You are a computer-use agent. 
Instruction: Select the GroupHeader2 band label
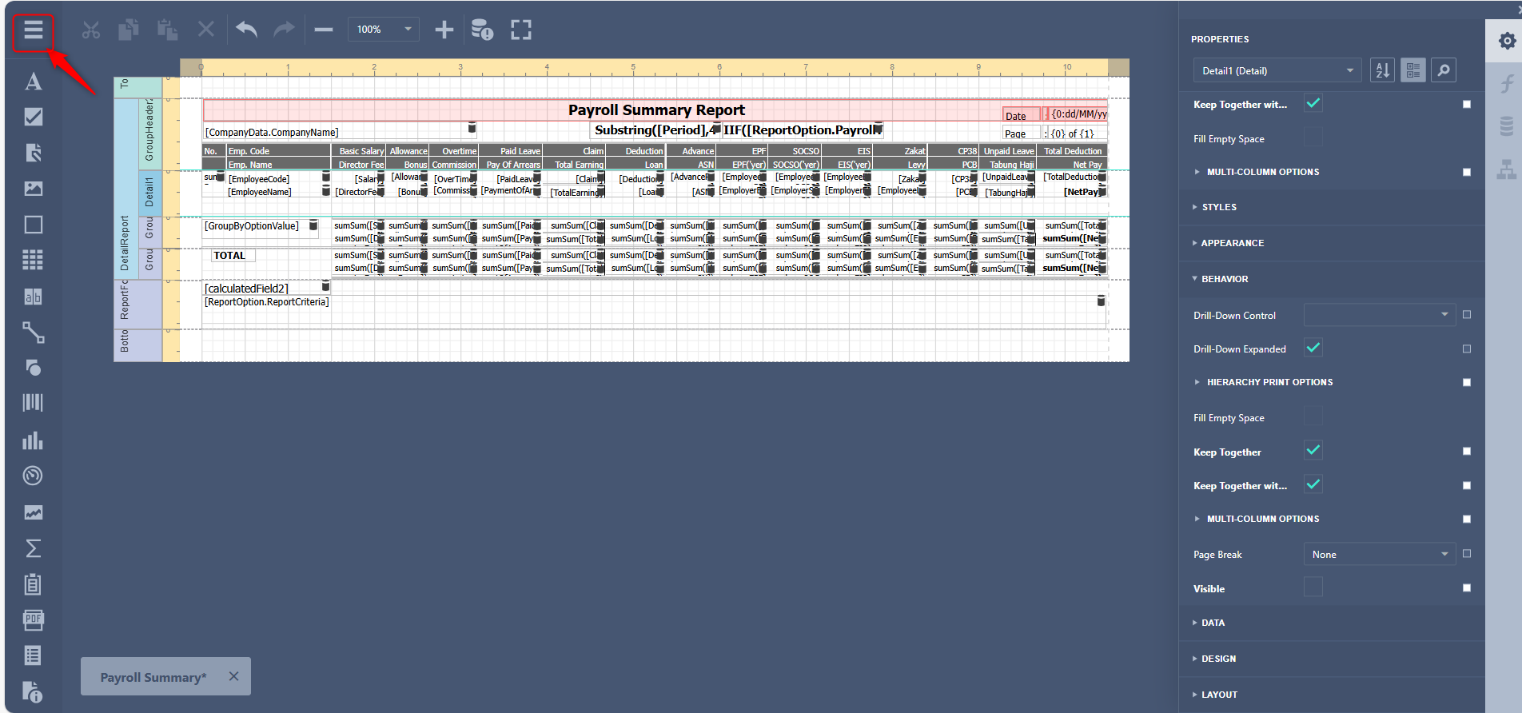(x=149, y=133)
